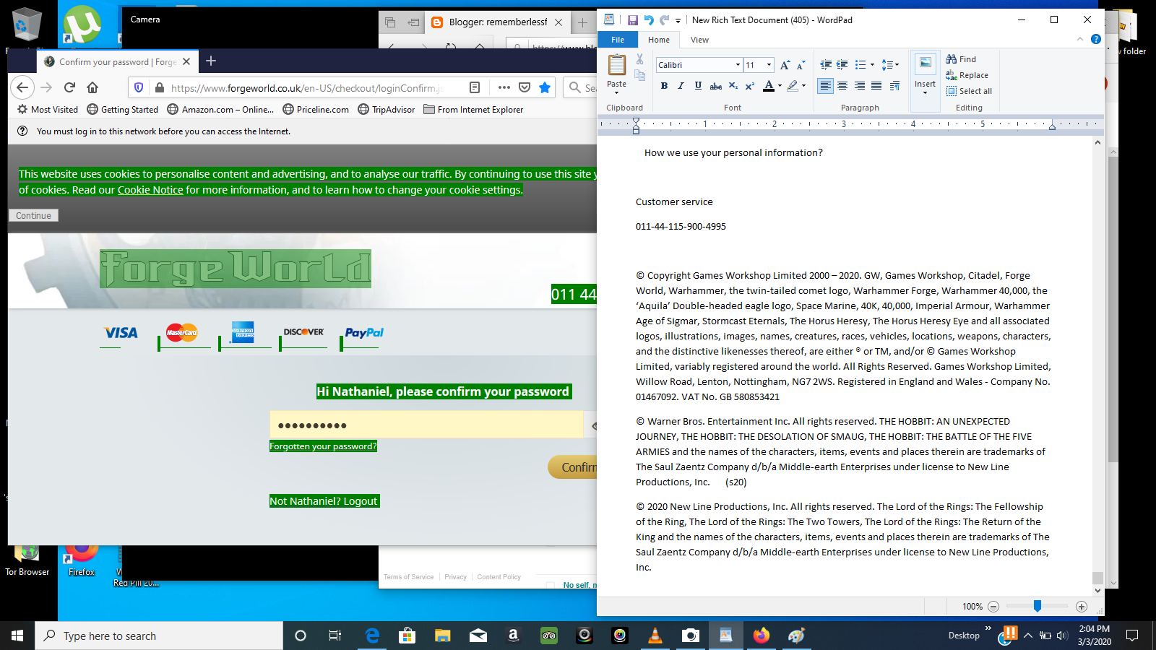Follow the 'Forgotten your password?' link
Viewport: 1156px width, 650px height.
323,446
